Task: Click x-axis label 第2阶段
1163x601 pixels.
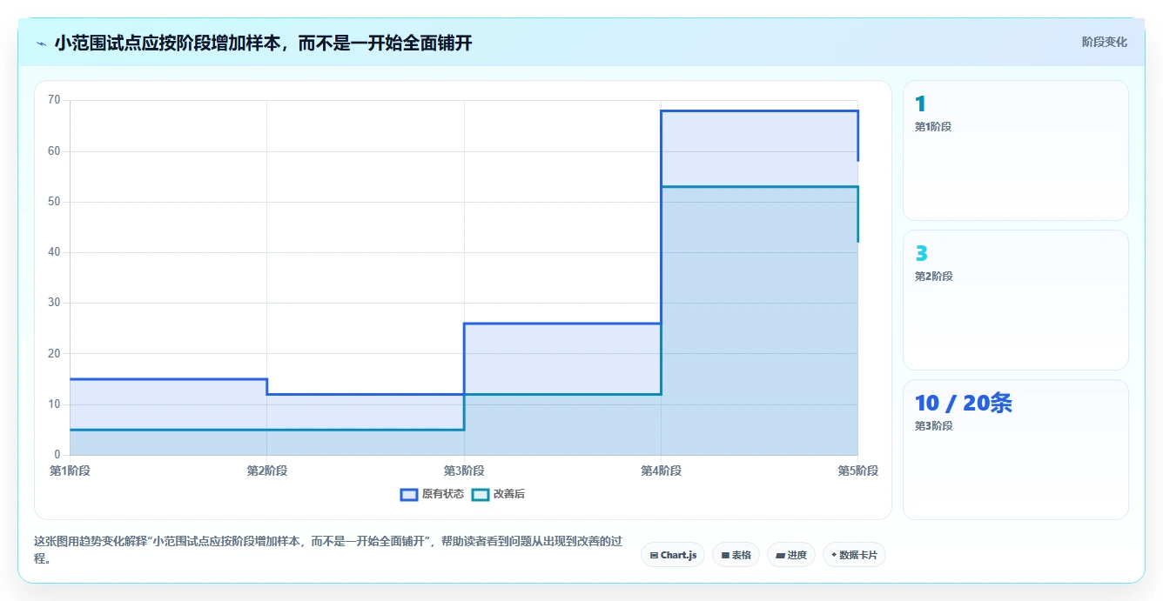Action: [x=266, y=471]
